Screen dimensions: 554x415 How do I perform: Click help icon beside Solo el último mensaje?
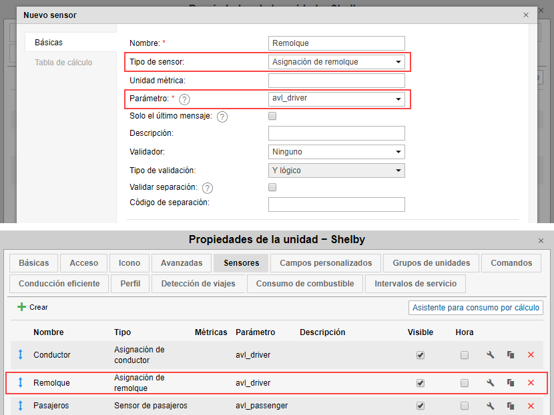point(222,117)
